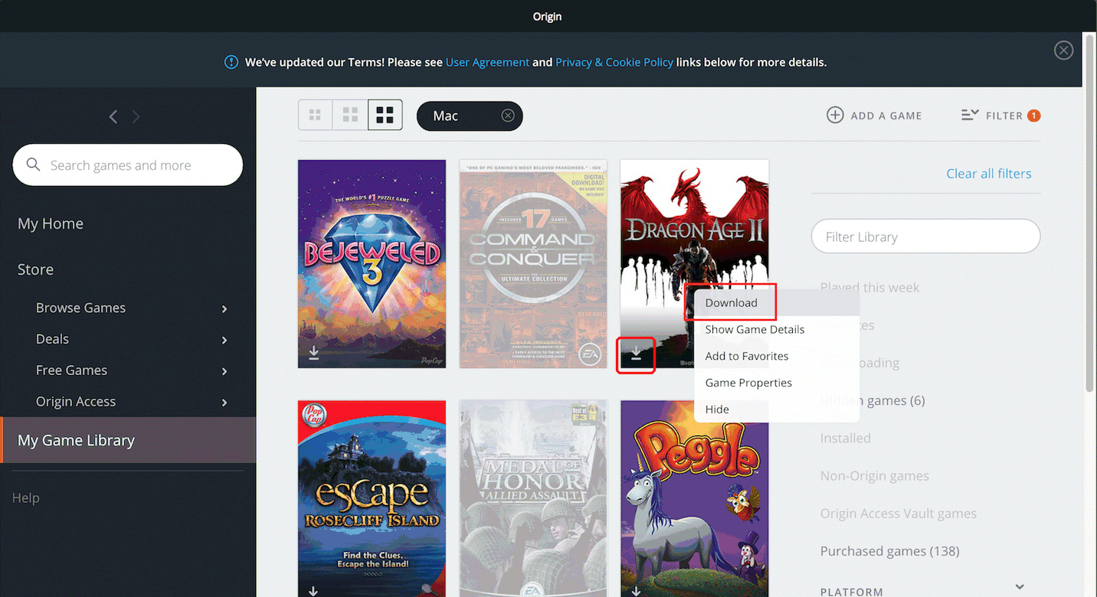1097x597 pixels.
Task: Remove the Mac filter tag
Action: point(508,116)
